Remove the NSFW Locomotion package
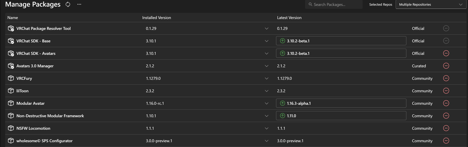468x147 pixels. click(446, 128)
